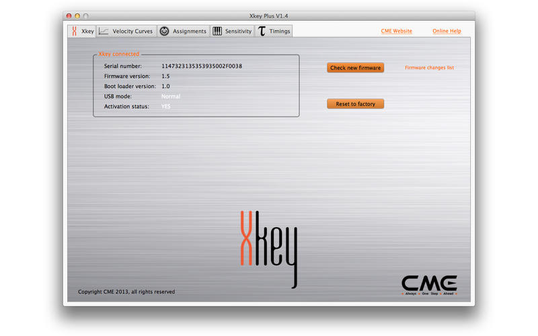Click USB mode value Normal

point(171,96)
